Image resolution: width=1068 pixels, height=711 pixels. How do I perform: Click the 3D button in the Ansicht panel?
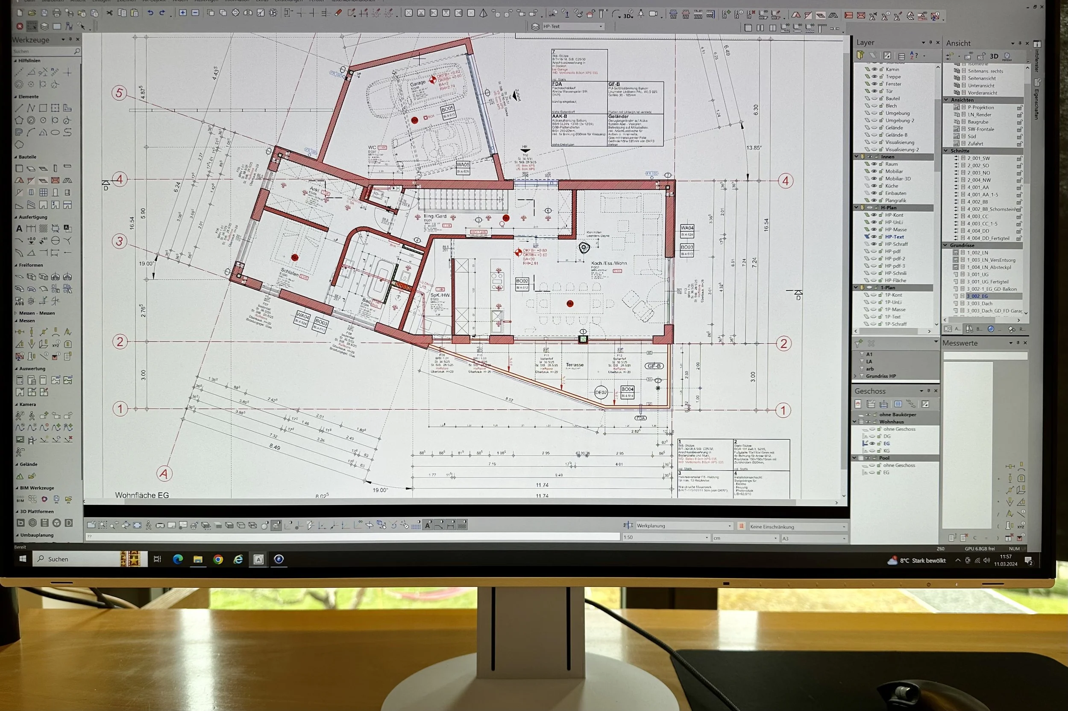point(994,56)
